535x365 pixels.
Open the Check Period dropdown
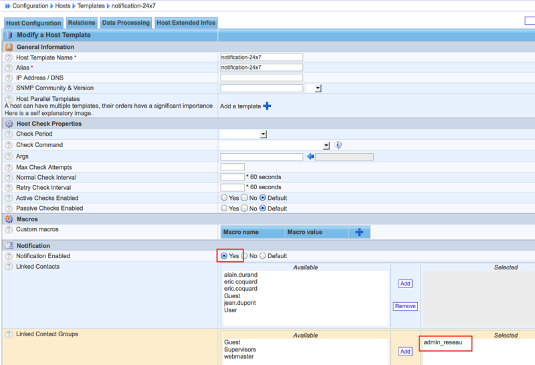tap(263, 134)
